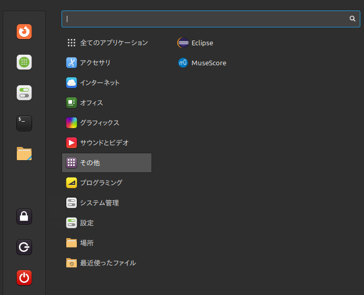Open the Files folder icon in sidebar
This screenshot has height=295, width=364.
24,154
